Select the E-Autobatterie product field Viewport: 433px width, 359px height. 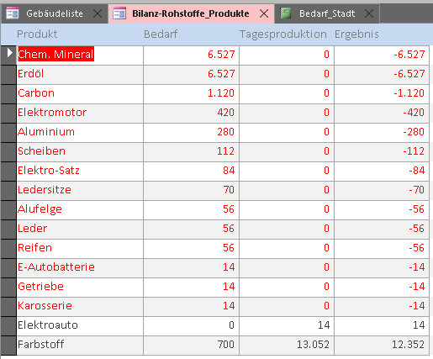point(80,267)
